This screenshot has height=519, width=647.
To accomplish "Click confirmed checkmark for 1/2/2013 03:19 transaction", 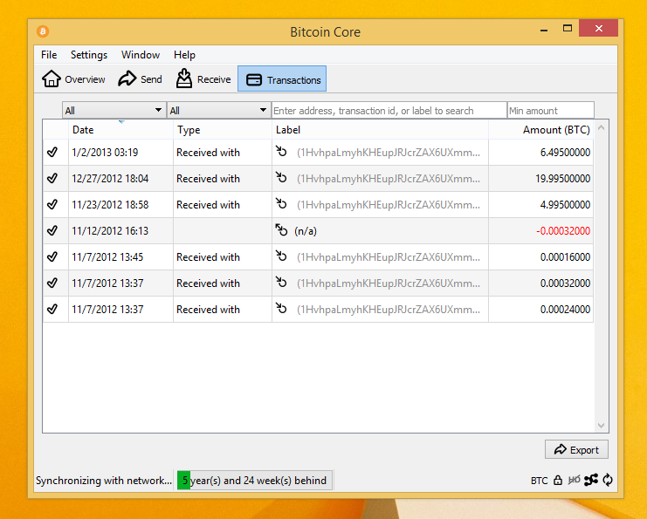I will tap(52, 152).
